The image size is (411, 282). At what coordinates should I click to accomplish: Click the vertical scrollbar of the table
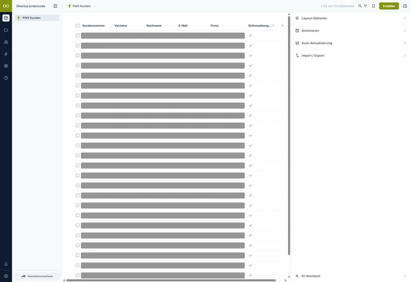pos(289,136)
